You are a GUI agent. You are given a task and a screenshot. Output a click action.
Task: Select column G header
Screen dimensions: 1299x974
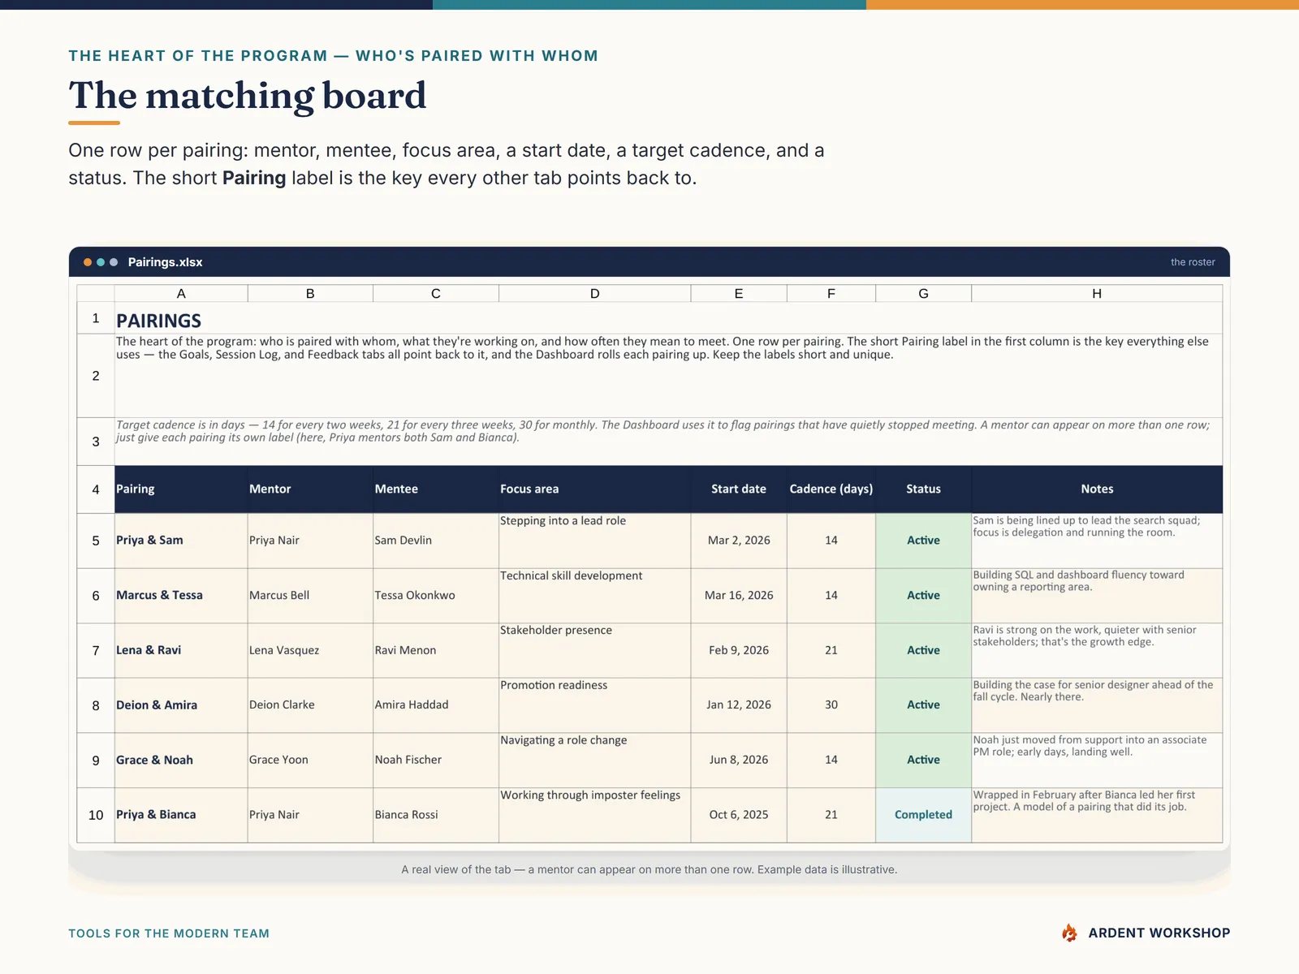point(924,294)
